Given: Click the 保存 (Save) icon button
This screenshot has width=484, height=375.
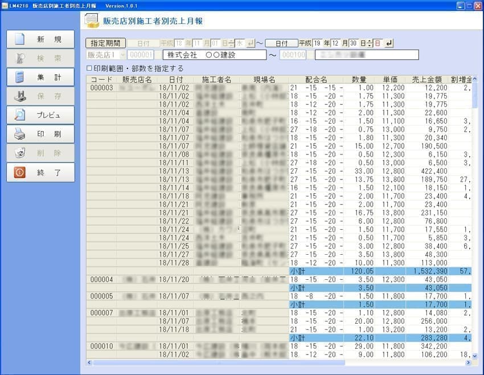Looking at the screenshot, I should coord(40,96).
